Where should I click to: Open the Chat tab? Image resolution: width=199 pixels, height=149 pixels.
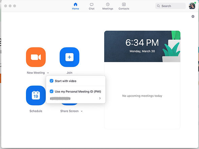(x=92, y=6)
